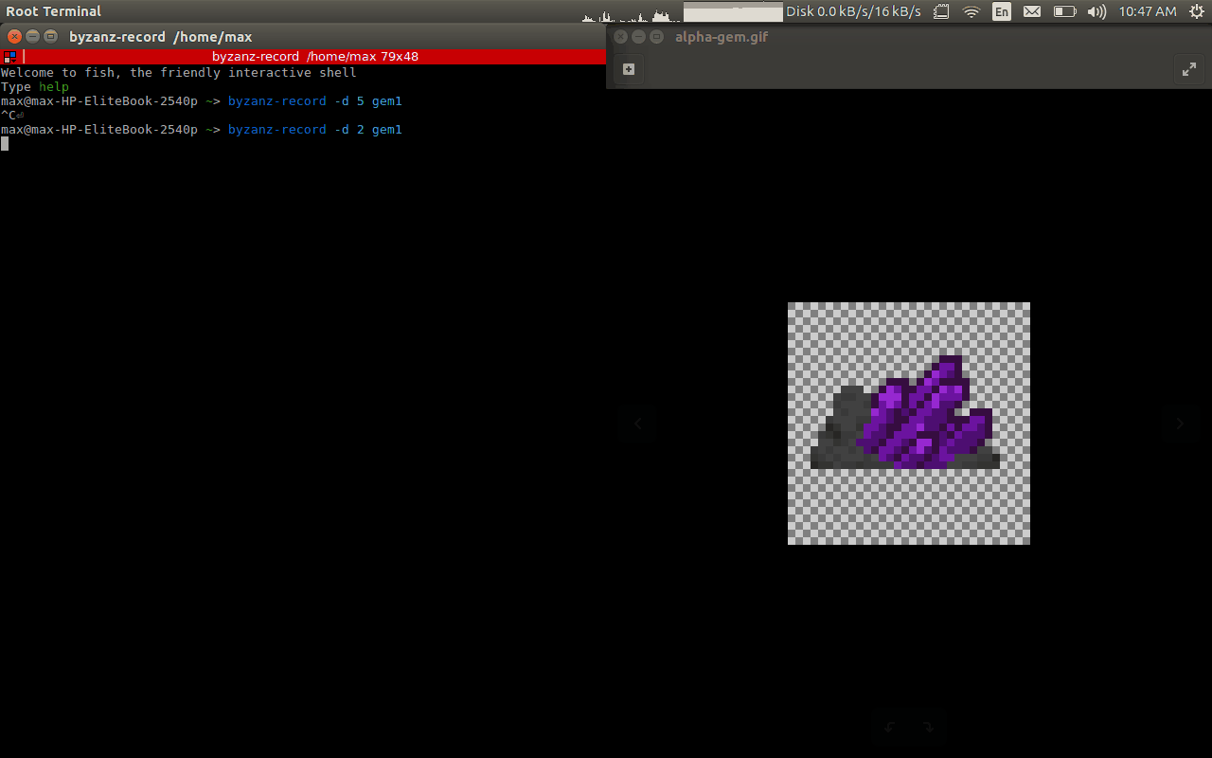Open the clock dropdown showing 10:47 AM
Image resolution: width=1212 pixels, height=758 pixels.
click(x=1150, y=11)
